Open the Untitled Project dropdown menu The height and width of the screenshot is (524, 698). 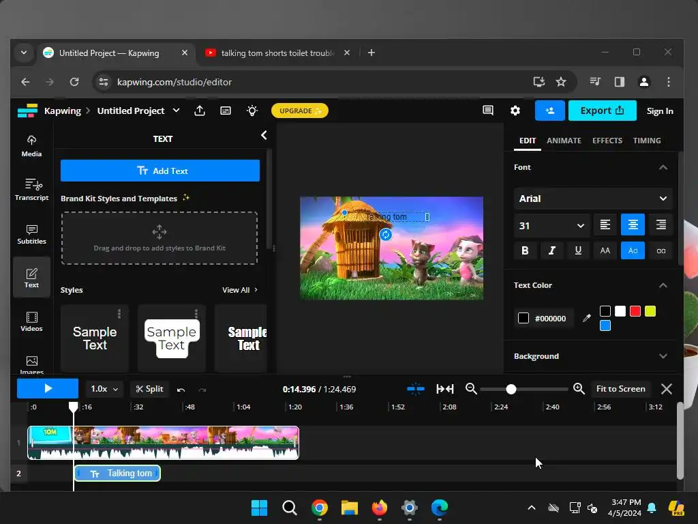coord(177,110)
